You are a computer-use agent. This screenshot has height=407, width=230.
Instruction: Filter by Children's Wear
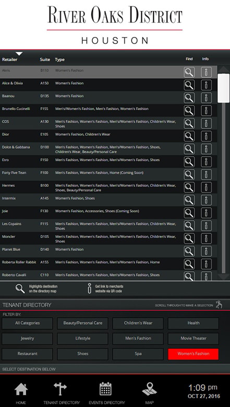click(138, 323)
